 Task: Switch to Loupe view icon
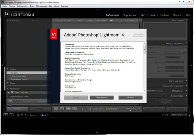[62, 109]
